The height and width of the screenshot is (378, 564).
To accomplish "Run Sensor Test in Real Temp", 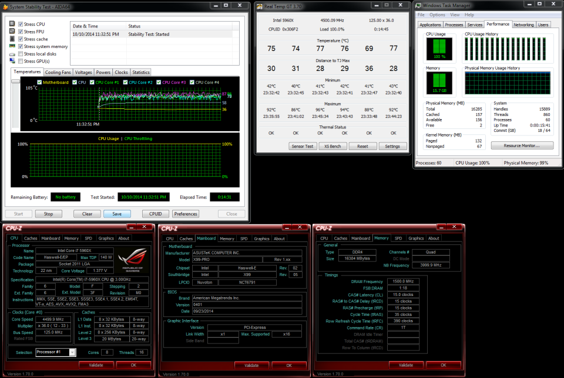I will coord(303,147).
